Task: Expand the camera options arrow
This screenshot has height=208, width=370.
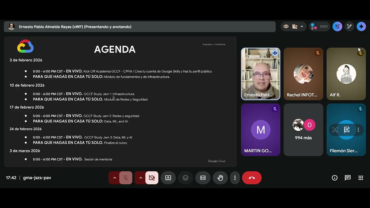Action: [140, 178]
